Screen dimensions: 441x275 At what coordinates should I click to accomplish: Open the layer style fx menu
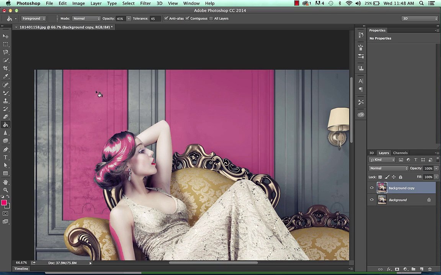click(x=389, y=269)
